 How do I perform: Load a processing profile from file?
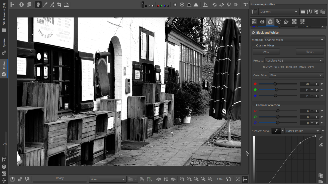coord(303,12)
